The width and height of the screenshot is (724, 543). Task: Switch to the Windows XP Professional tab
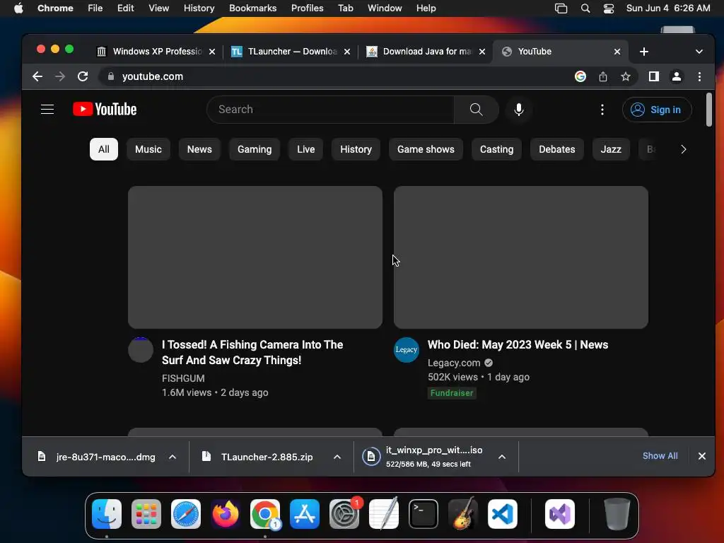[x=156, y=52]
